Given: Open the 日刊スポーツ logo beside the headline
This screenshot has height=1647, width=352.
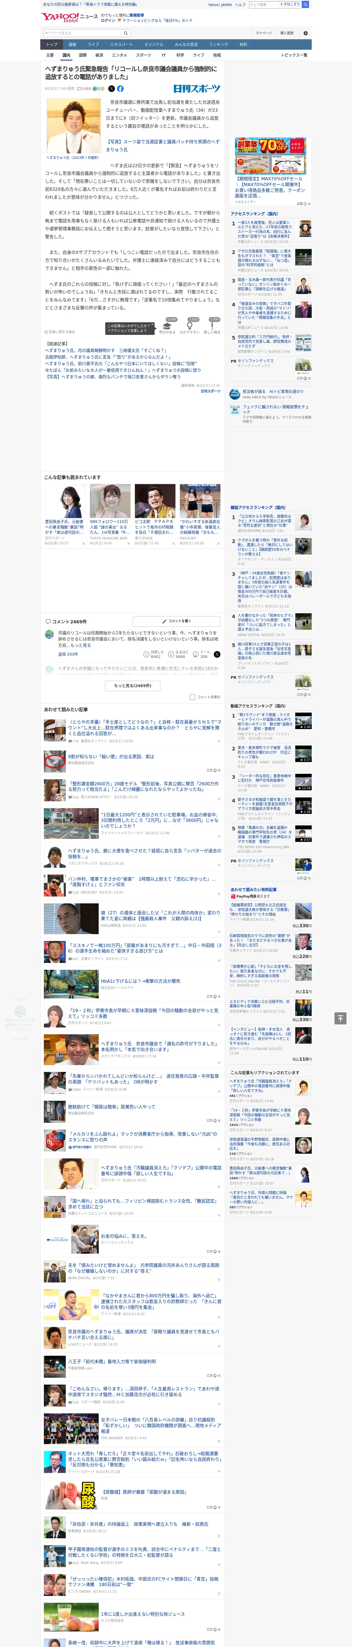Looking at the screenshot, I should point(197,89).
